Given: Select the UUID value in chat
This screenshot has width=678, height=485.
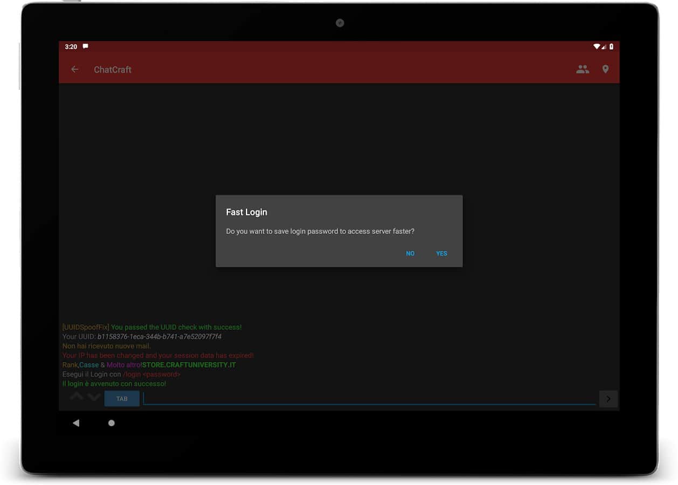Looking at the screenshot, I should tap(160, 337).
